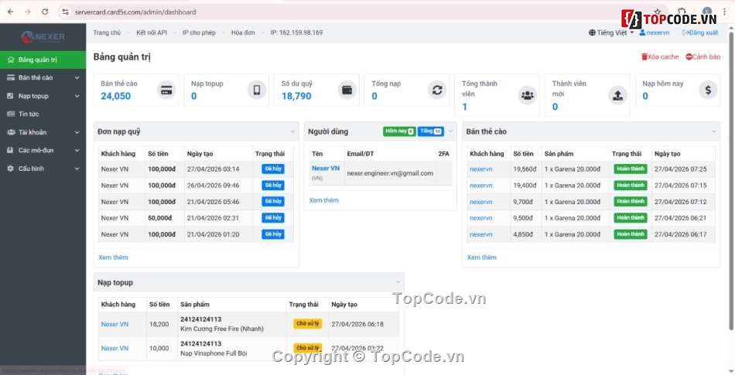Click credit card icon in Bán thẻ cào card

[x=166, y=90]
